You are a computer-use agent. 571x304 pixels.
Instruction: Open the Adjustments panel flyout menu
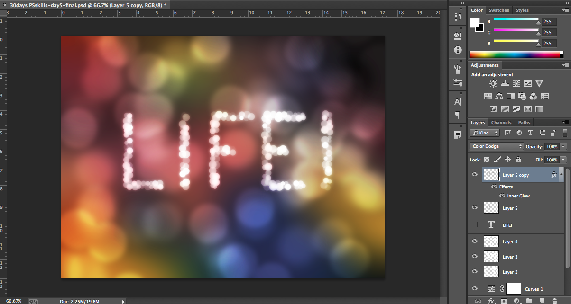[566, 65]
